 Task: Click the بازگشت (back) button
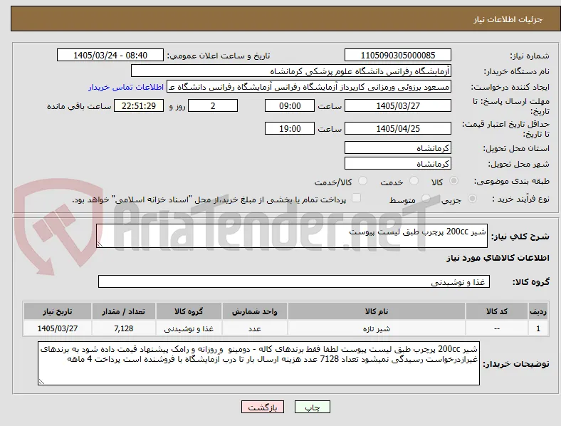263,407
